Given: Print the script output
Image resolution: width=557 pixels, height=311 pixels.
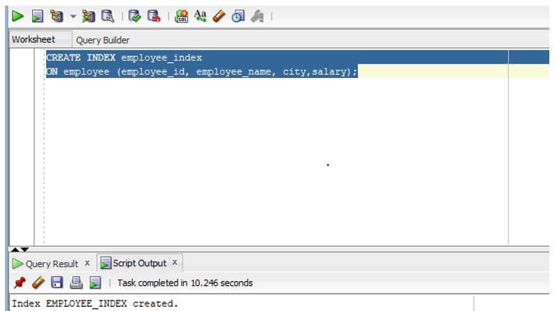Looking at the screenshot, I should click(76, 282).
